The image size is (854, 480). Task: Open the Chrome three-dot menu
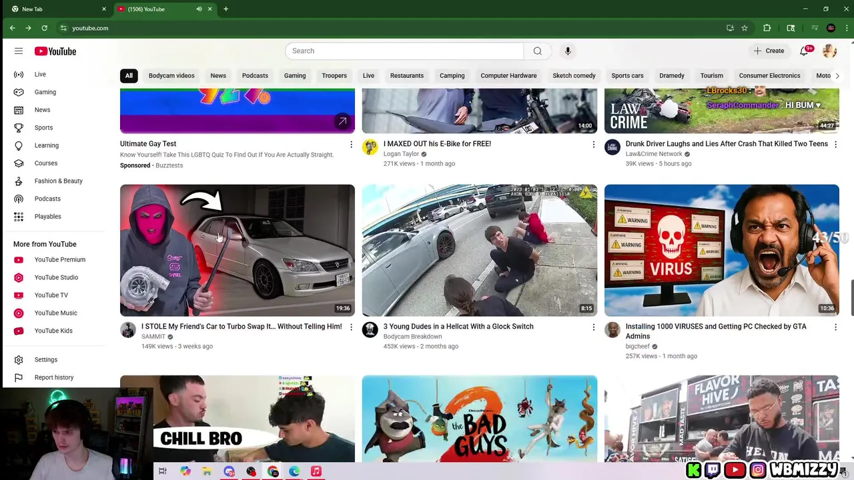click(x=847, y=28)
